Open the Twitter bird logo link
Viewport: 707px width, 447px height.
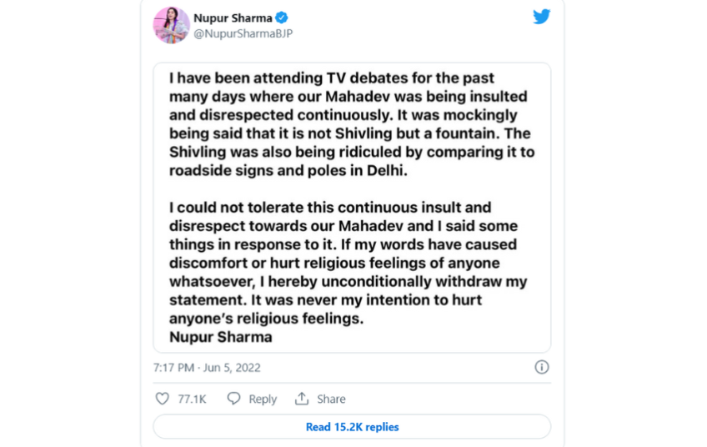point(542,17)
